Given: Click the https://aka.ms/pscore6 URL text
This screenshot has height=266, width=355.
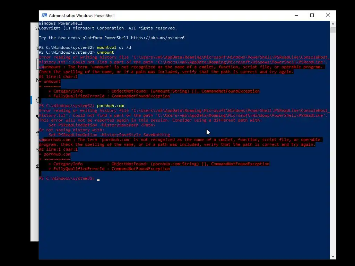Looking at the screenshot, I should (158, 38).
